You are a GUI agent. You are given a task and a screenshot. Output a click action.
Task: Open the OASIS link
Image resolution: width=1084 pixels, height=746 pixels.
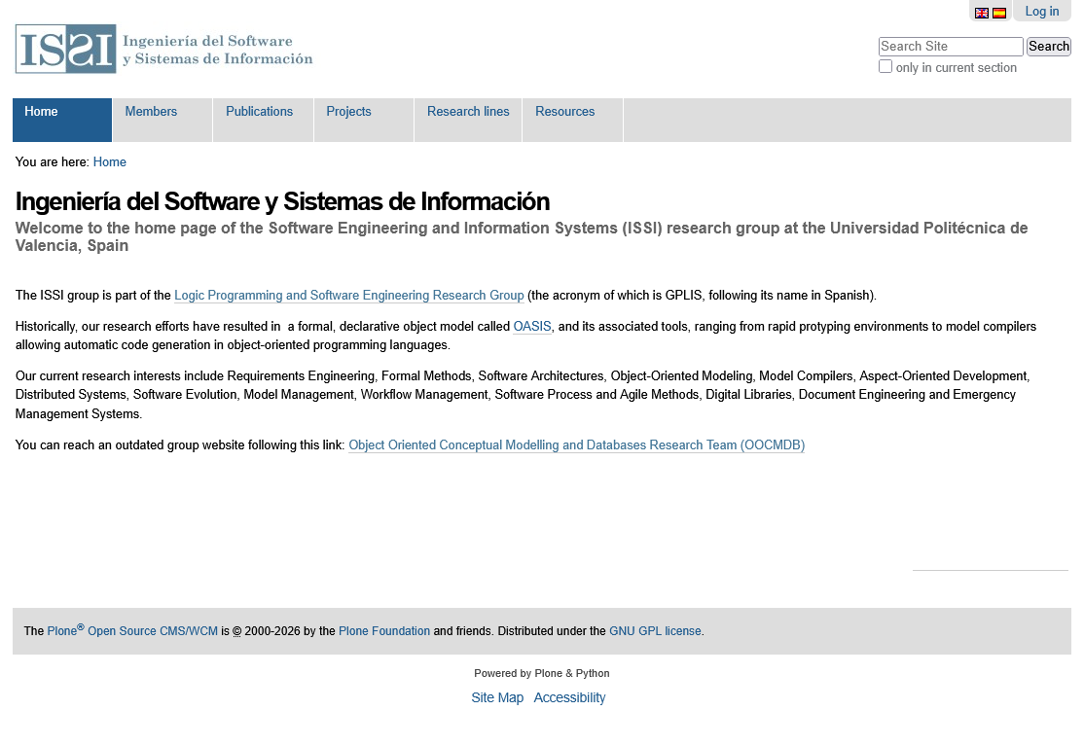(532, 327)
